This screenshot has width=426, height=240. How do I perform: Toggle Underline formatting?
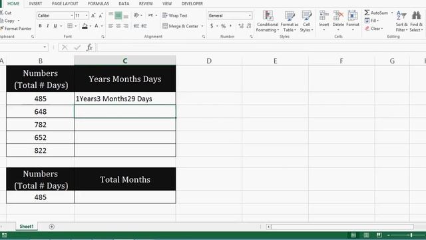(x=55, y=26)
